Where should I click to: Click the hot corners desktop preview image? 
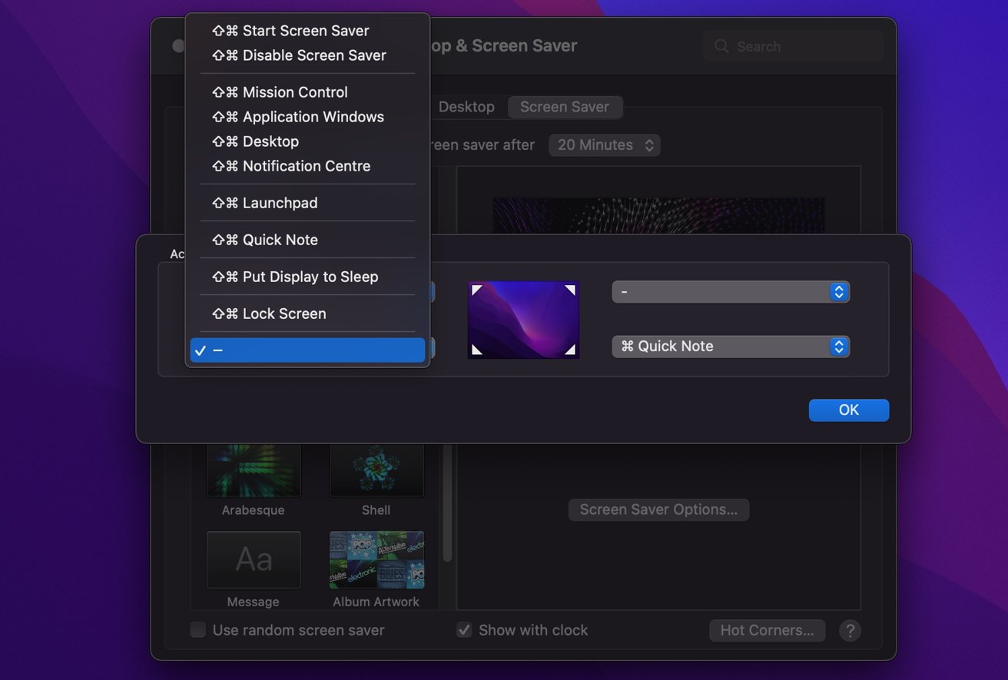tap(523, 320)
